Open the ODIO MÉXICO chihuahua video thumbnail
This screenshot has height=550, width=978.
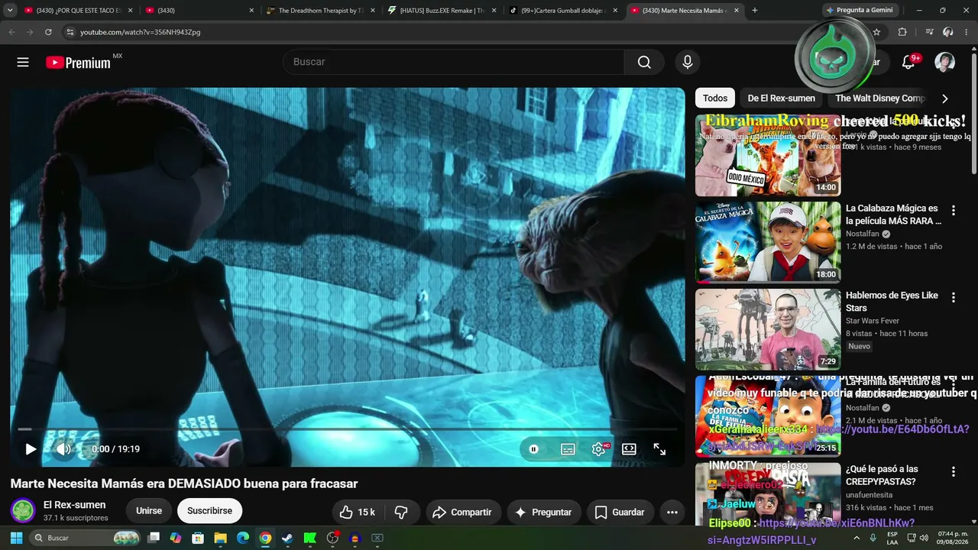click(x=768, y=156)
